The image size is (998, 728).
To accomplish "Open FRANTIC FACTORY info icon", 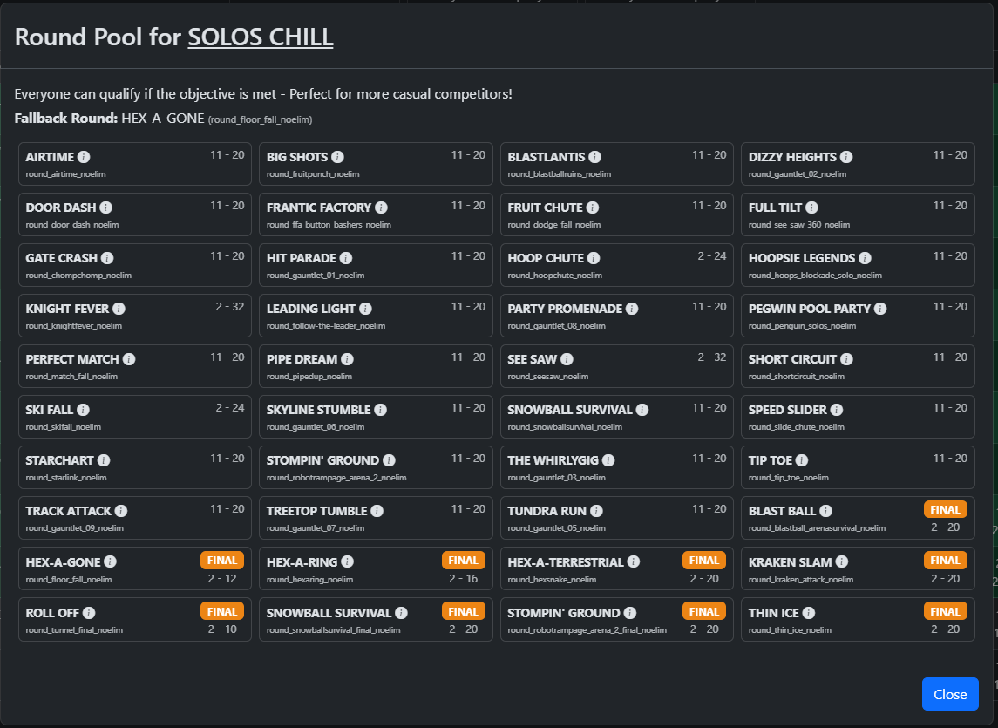I will click(x=381, y=208).
